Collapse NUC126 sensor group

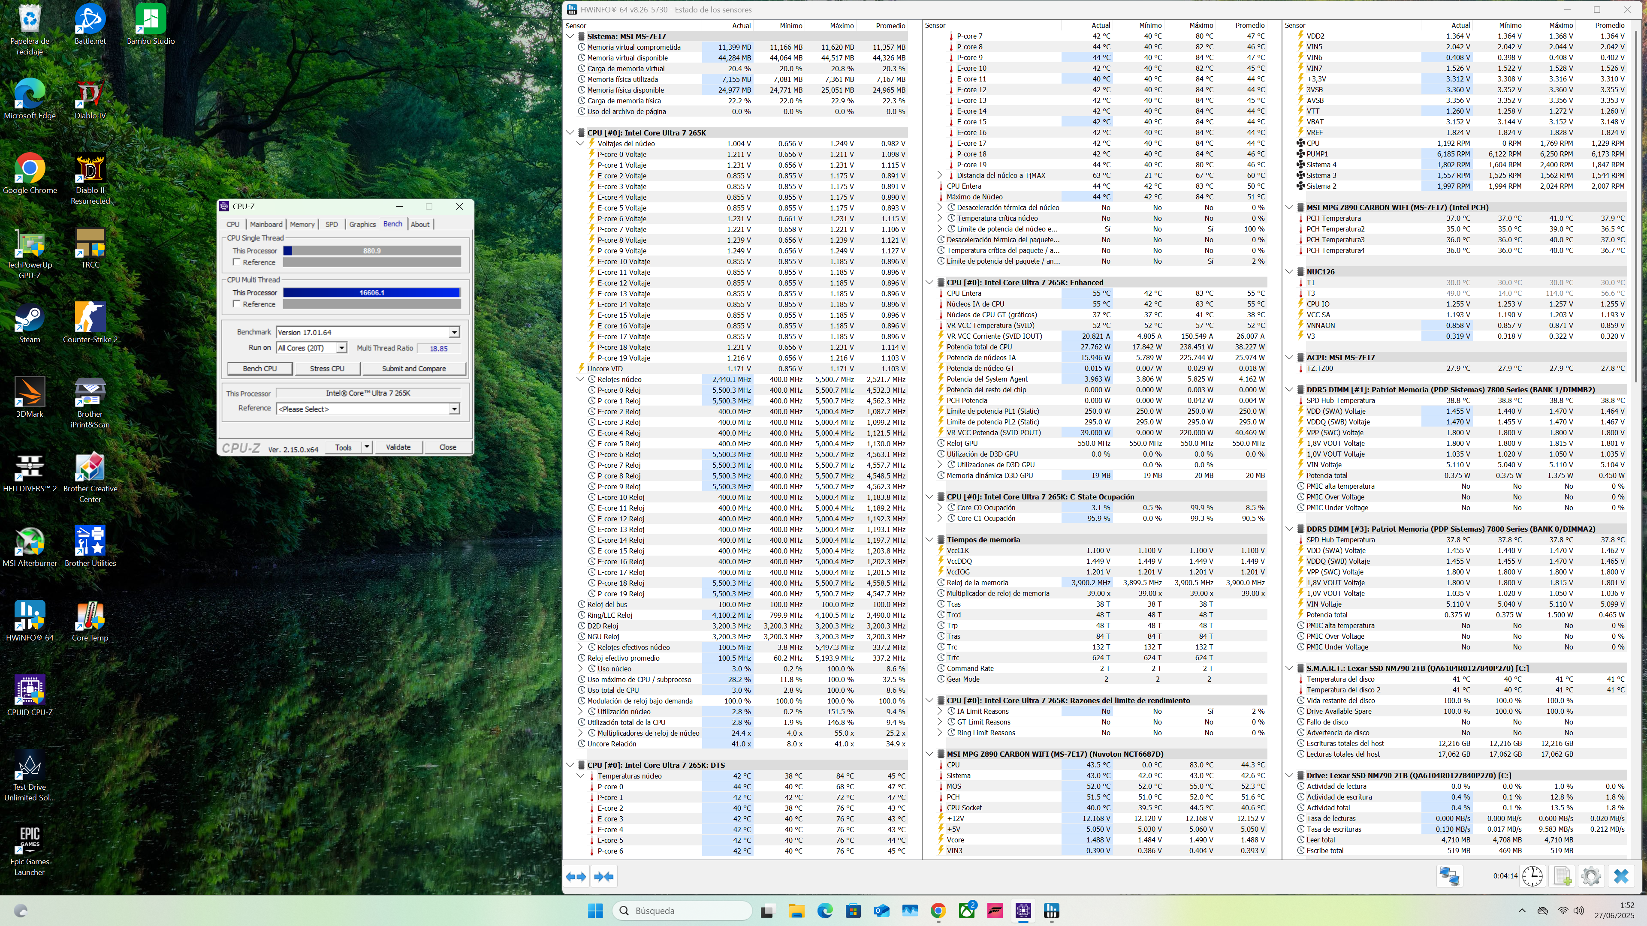(x=1290, y=272)
